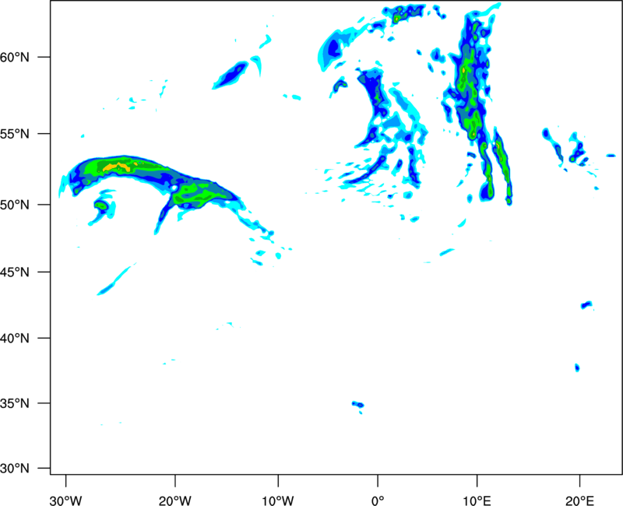Click the 20°W longitude label

coord(175,501)
